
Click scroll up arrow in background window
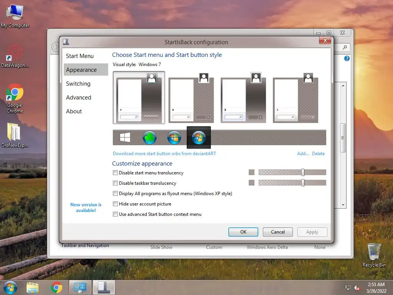click(x=343, y=86)
